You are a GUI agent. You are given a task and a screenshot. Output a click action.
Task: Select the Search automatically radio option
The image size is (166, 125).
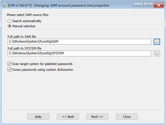(x=10, y=21)
